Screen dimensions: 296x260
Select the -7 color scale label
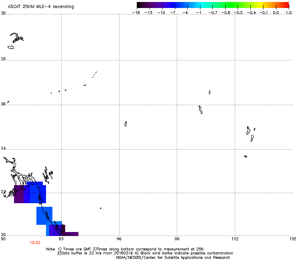[x=173, y=13]
